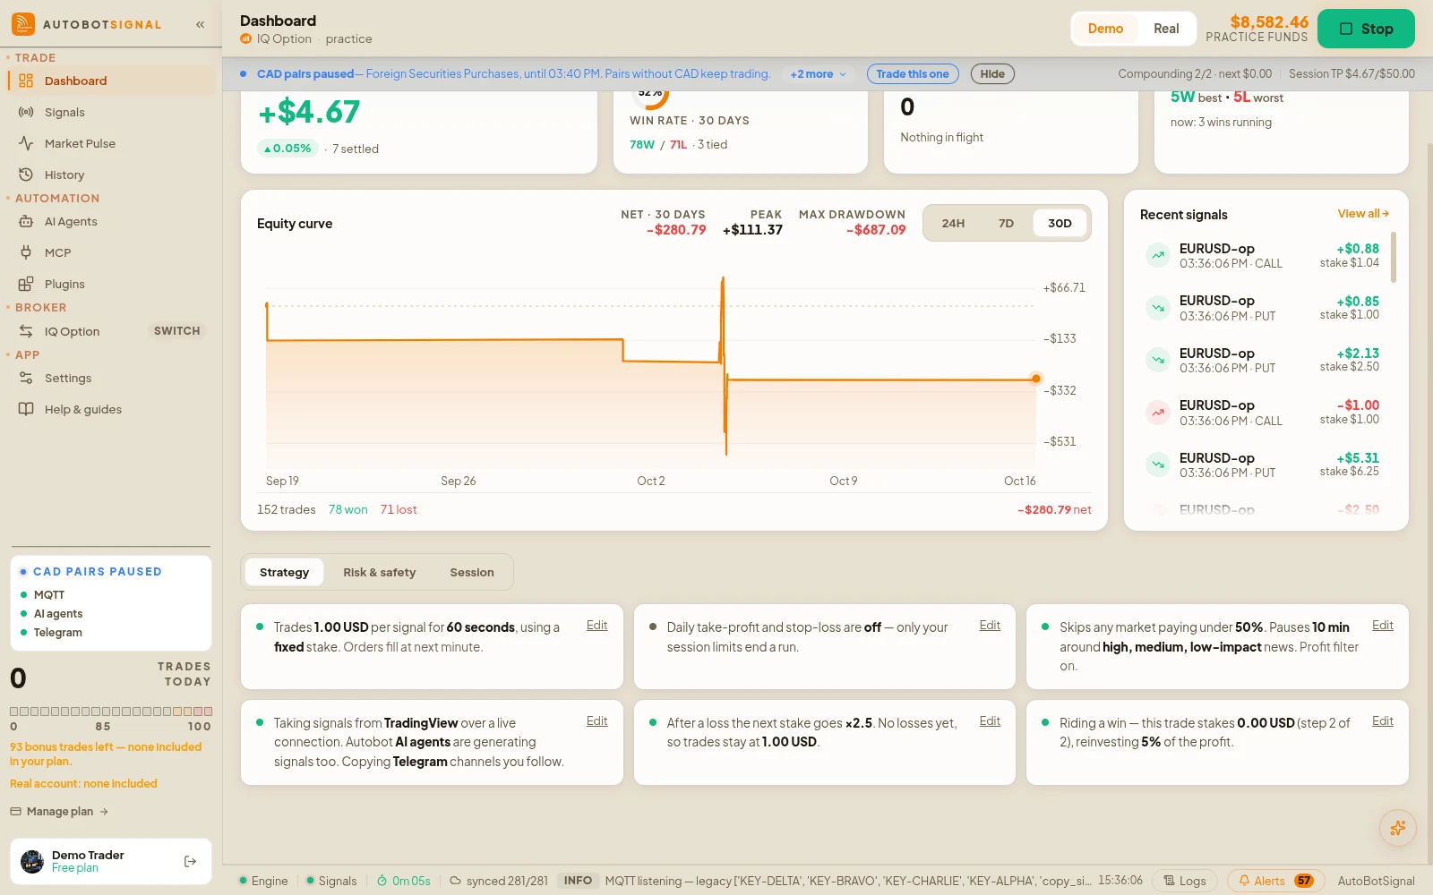Edit the daily take-profit and stop-loss card

[x=990, y=626]
